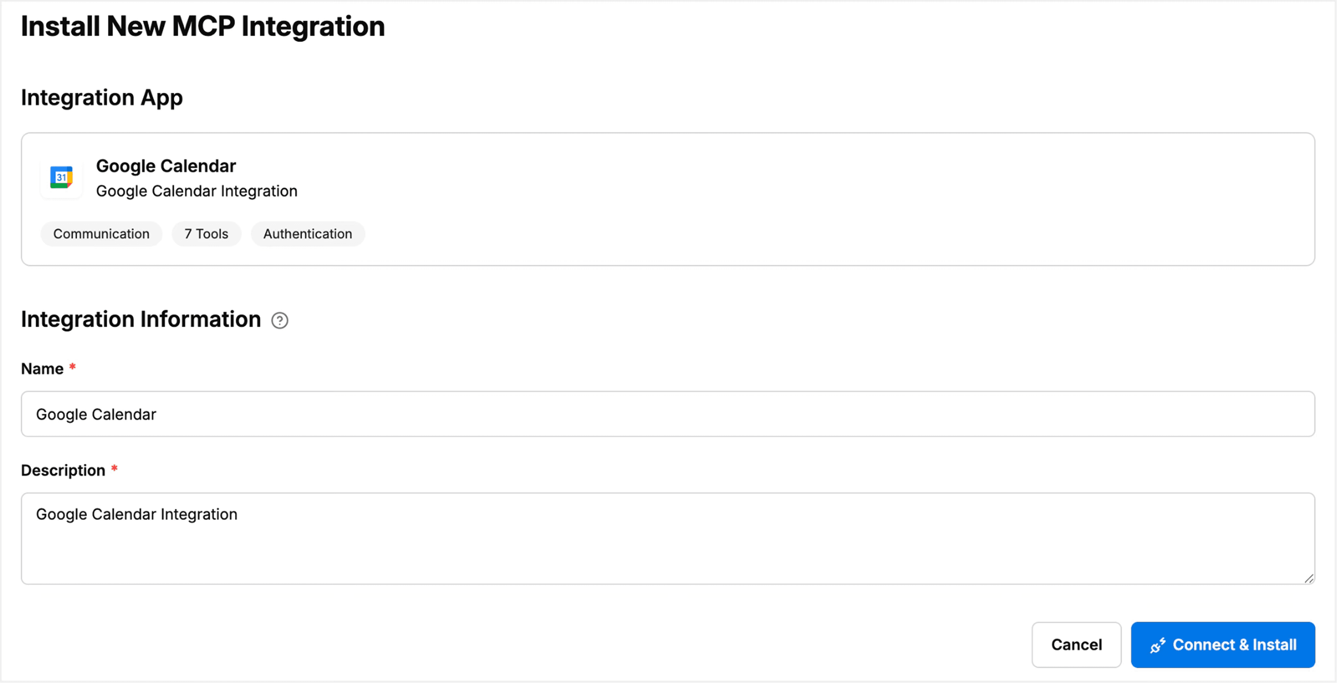Select the Google Calendar Integration description text
This screenshot has width=1337, height=683.
tap(136, 514)
